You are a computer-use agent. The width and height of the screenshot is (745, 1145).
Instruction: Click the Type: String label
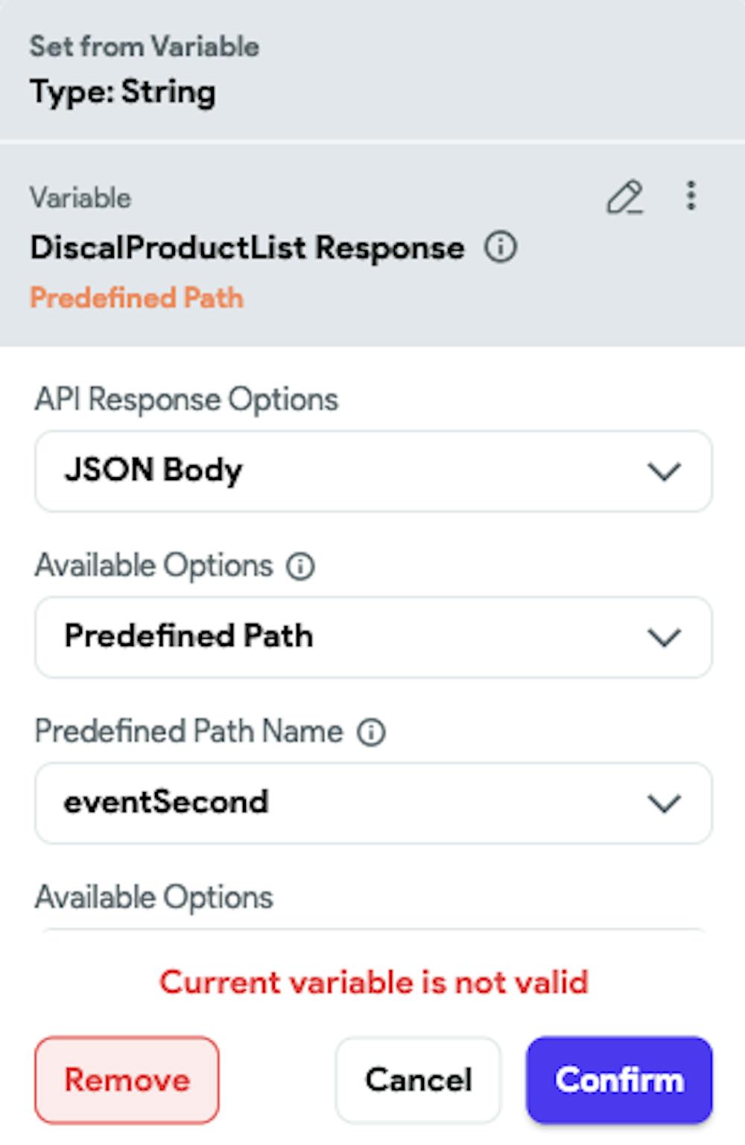[123, 93]
